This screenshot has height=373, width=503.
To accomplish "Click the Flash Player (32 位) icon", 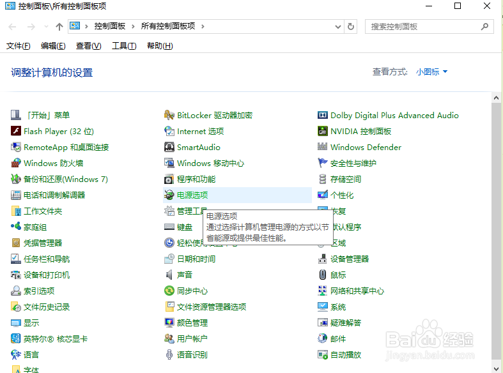I will pos(16,131).
